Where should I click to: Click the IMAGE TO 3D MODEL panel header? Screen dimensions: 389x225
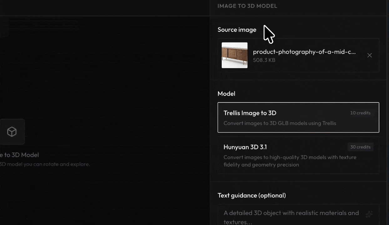247,6
